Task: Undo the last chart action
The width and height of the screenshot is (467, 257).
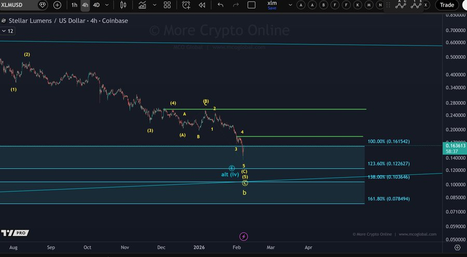Action: (x=221, y=5)
